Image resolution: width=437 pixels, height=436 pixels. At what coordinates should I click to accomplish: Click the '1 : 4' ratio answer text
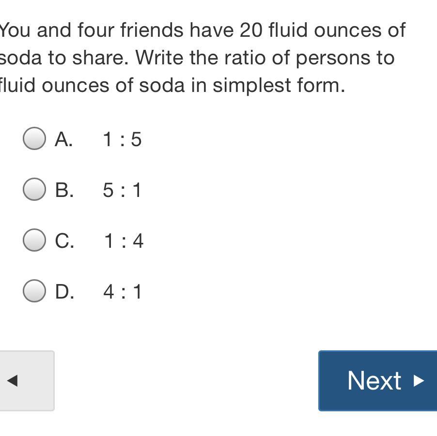(124, 241)
